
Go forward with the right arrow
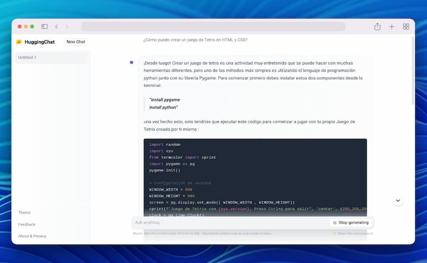[x=67, y=27]
